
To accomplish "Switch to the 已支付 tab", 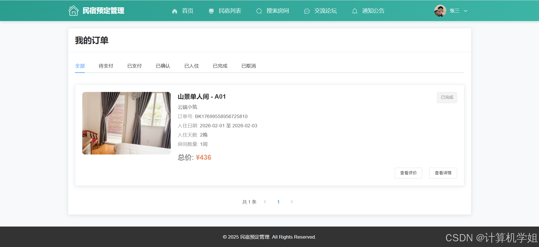I will coord(134,66).
